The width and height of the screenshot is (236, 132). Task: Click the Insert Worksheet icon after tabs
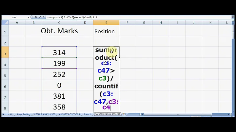(124, 114)
